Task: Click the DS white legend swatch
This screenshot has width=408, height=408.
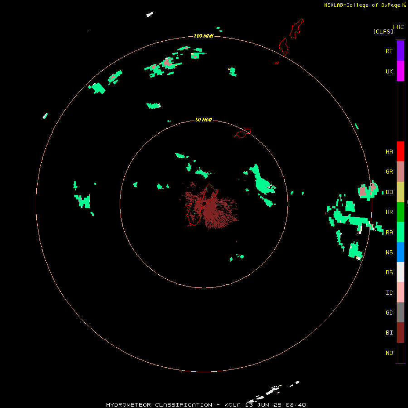Action: 400,272
